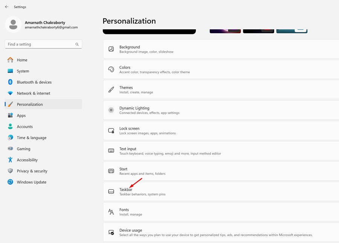The image size is (339, 243).
Task: Open Background settings
Action: point(221,49)
